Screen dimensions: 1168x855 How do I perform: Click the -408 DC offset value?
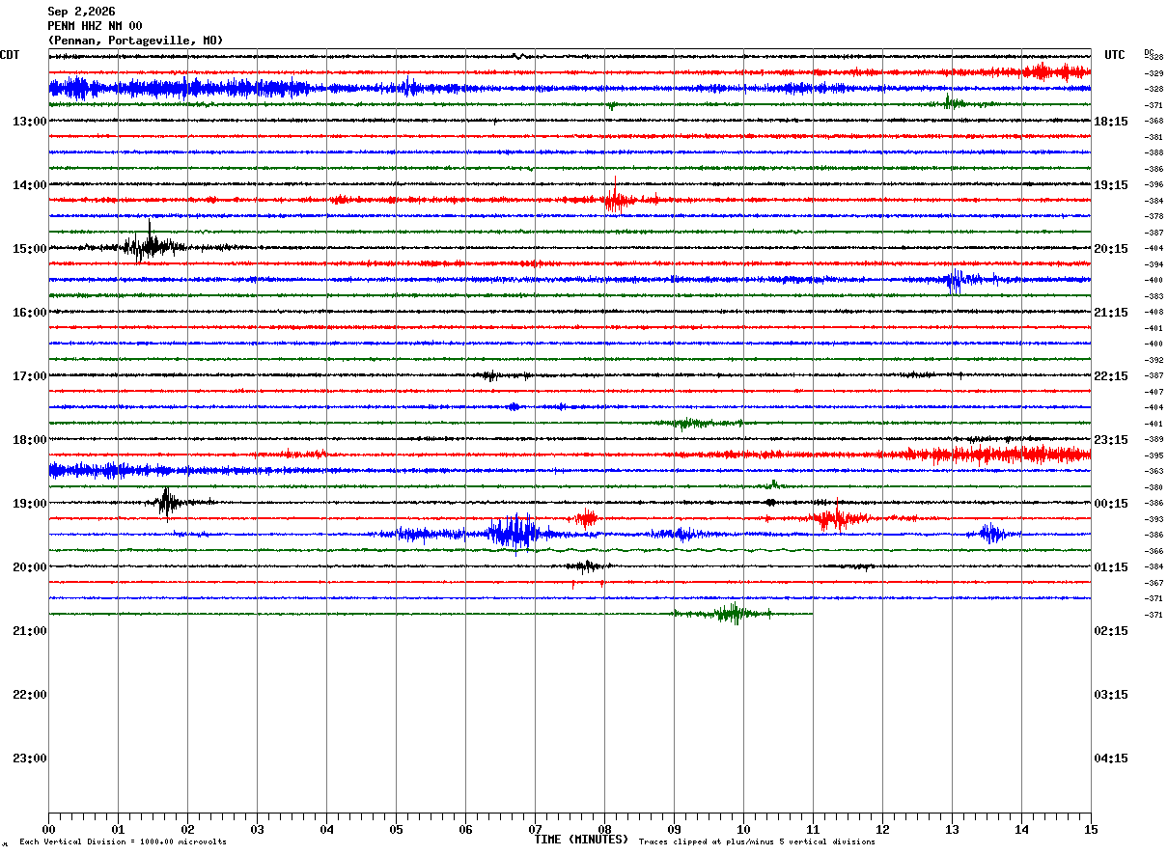1154,312
